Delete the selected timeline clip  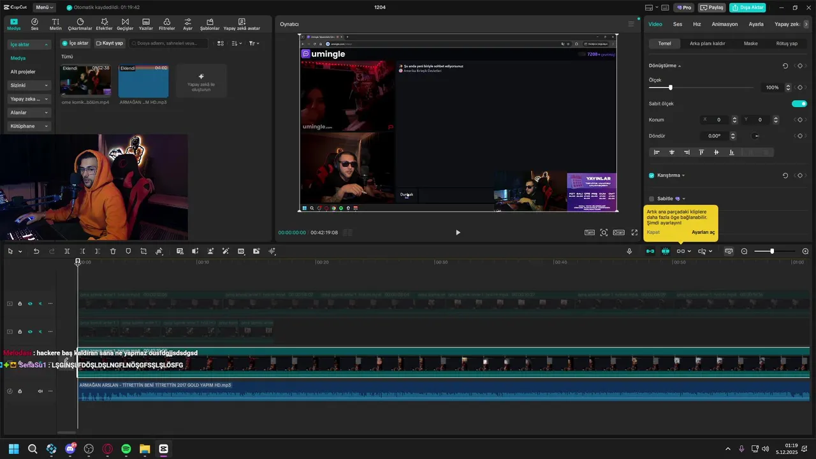pos(113,251)
